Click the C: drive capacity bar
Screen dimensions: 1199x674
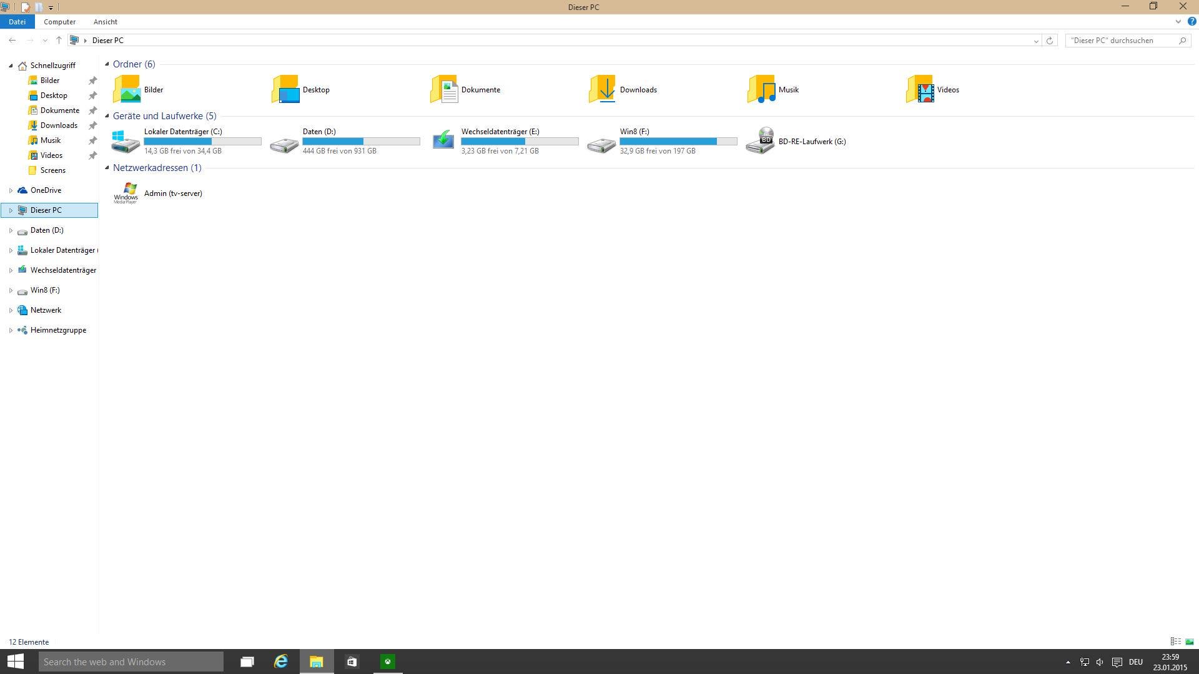click(202, 142)
